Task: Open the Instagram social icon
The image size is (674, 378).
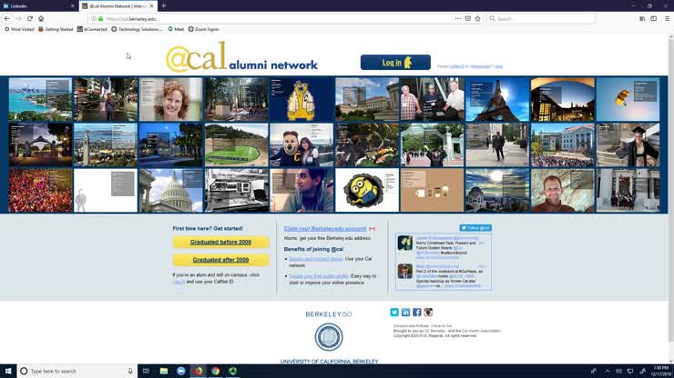Action: tap(428, 312)
